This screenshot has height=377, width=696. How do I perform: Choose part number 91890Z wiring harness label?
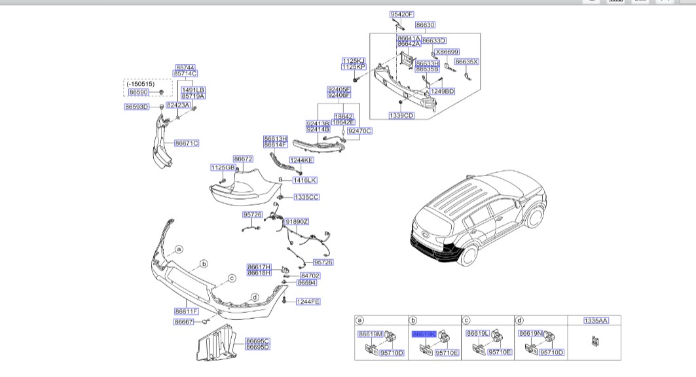pos(297,222)
